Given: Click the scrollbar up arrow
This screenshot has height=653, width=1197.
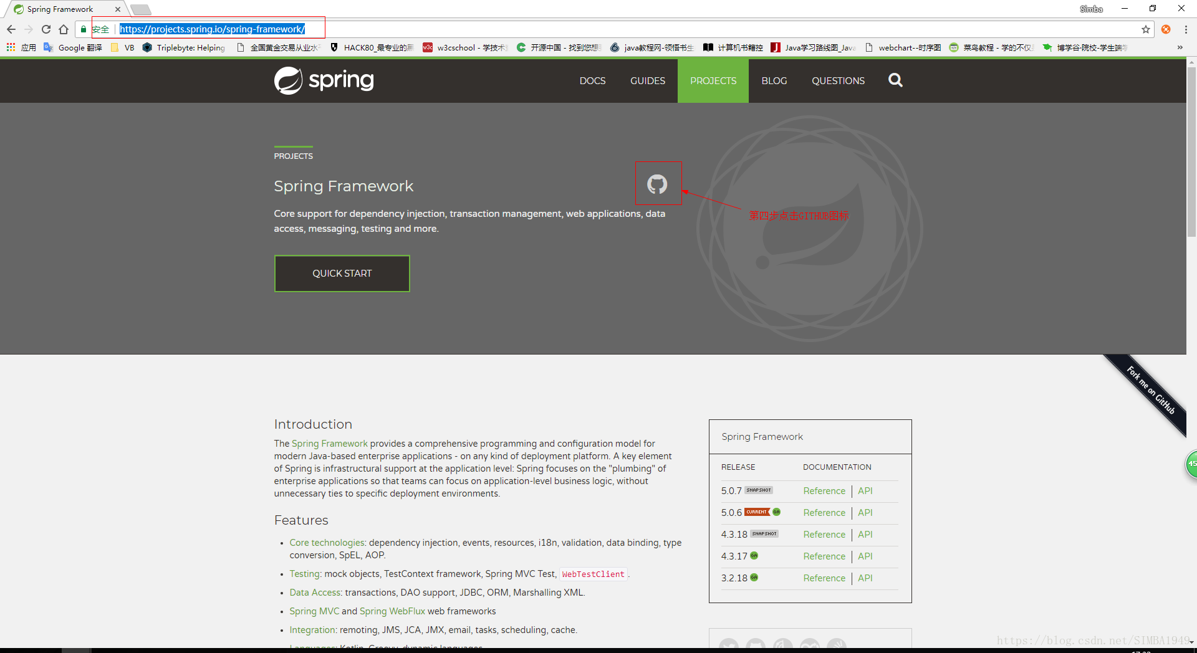Looking at the screenshot, I should 1191,62.
